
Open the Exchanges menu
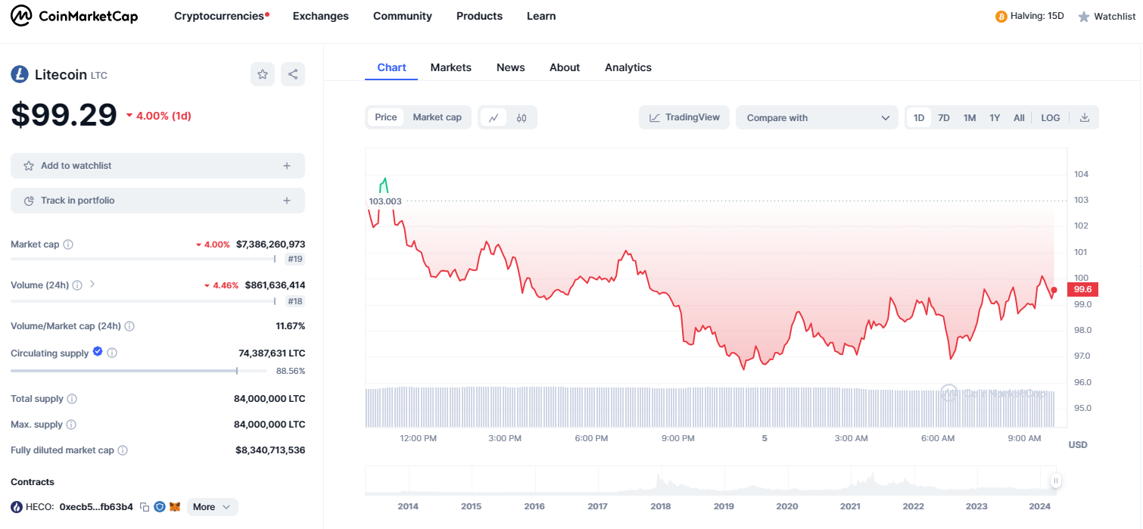tap(320, 16)
